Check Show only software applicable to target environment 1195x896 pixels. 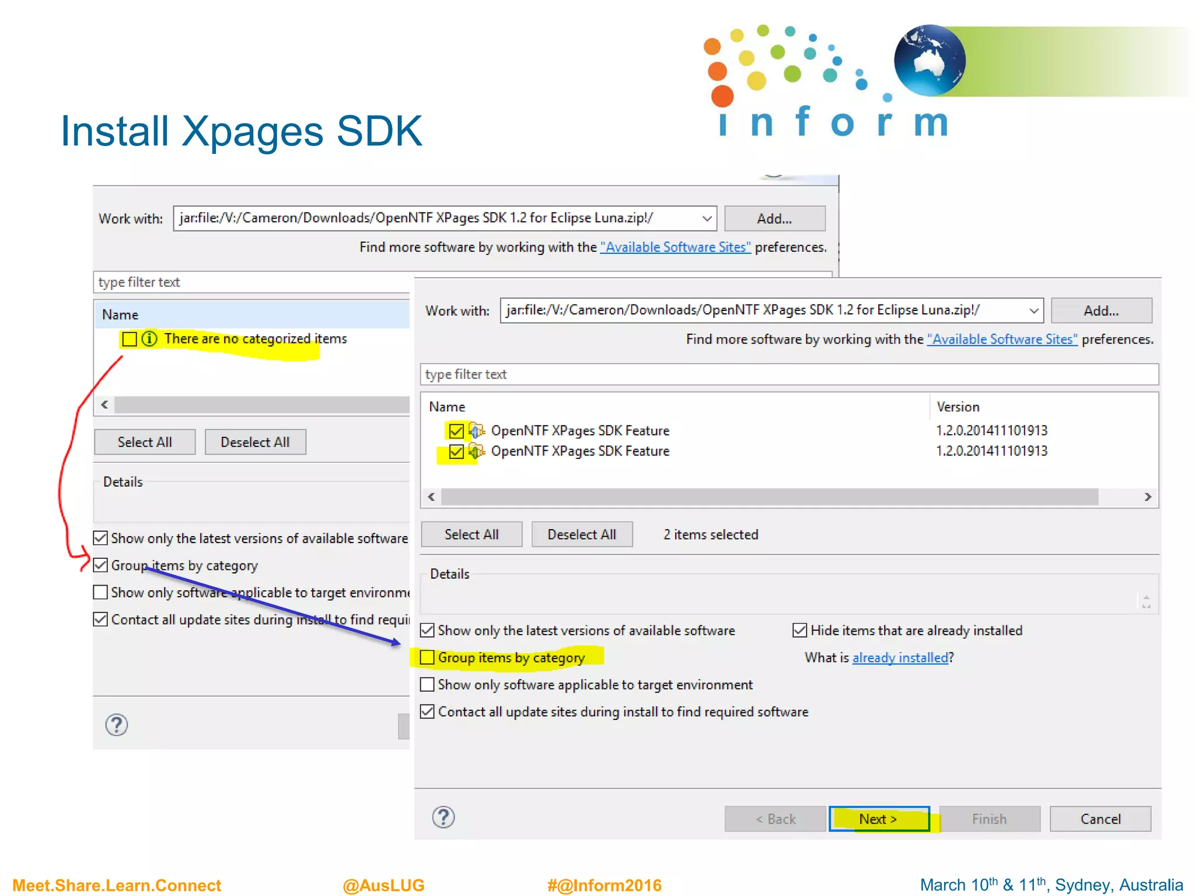pyautogui.click(x=428, y=684)
